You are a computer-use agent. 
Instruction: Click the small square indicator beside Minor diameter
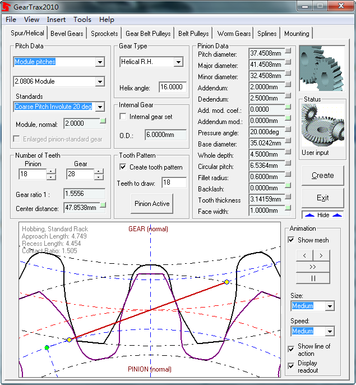tap(288, 73)
